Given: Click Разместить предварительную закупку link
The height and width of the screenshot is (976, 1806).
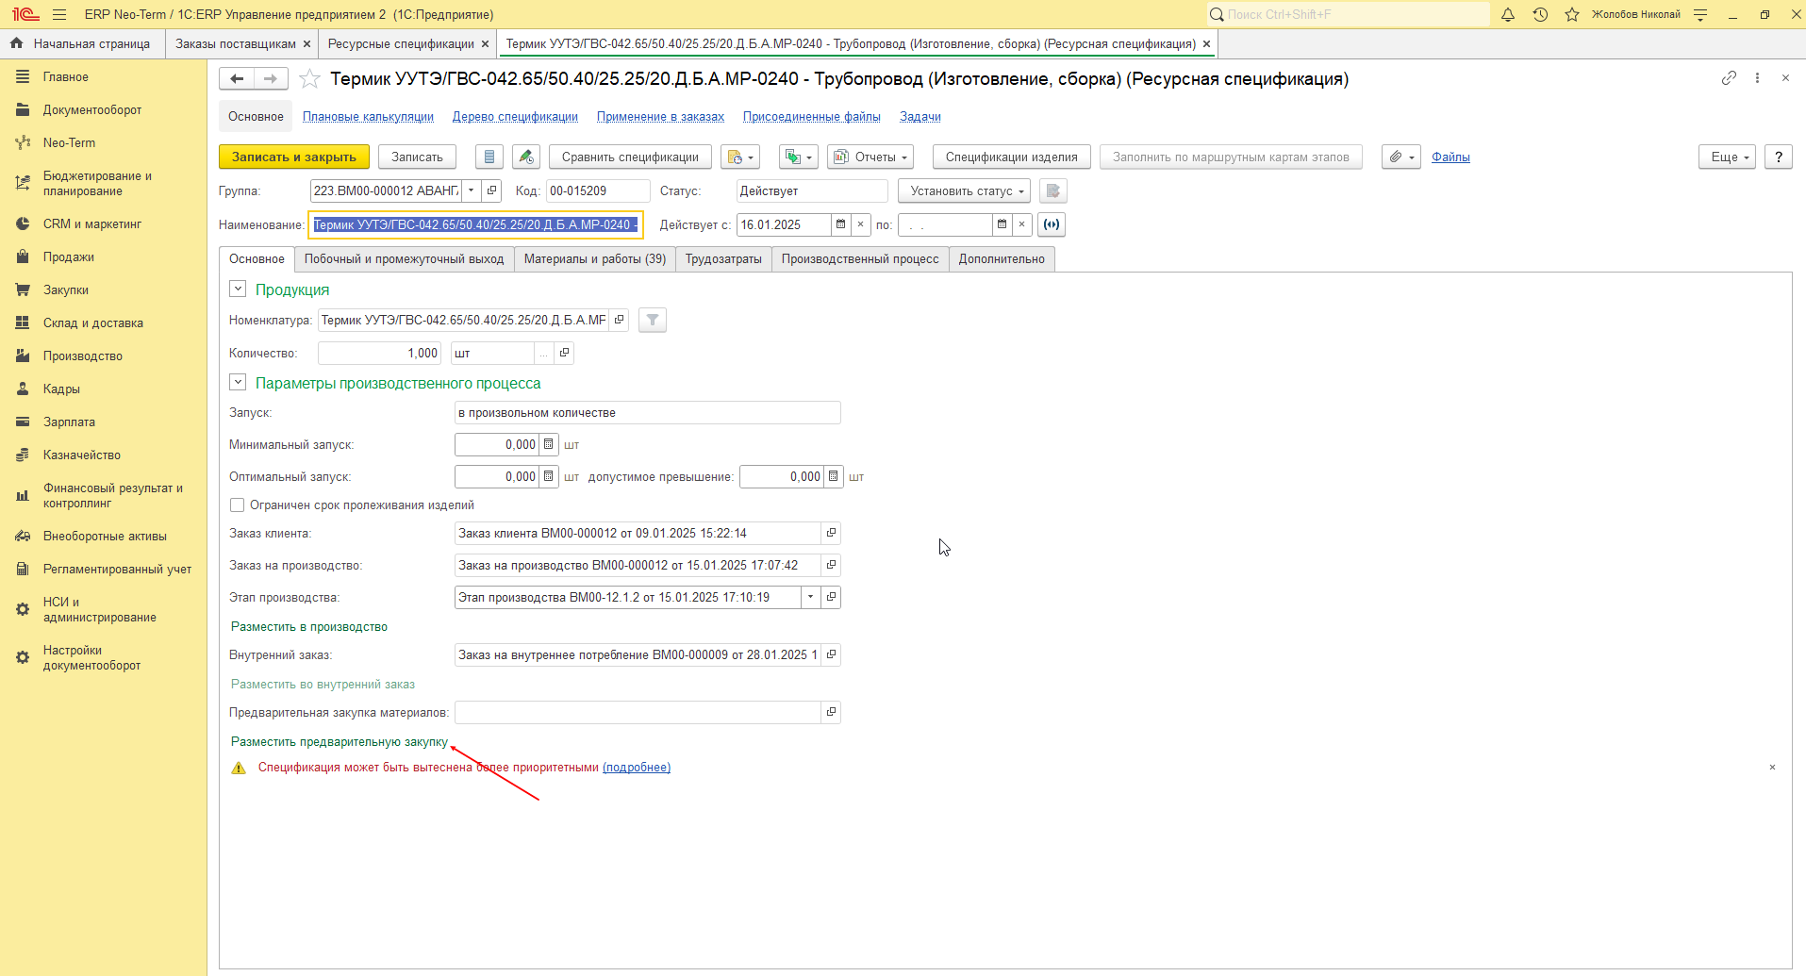Looking at the screenshot, I should tap(340, 742).
